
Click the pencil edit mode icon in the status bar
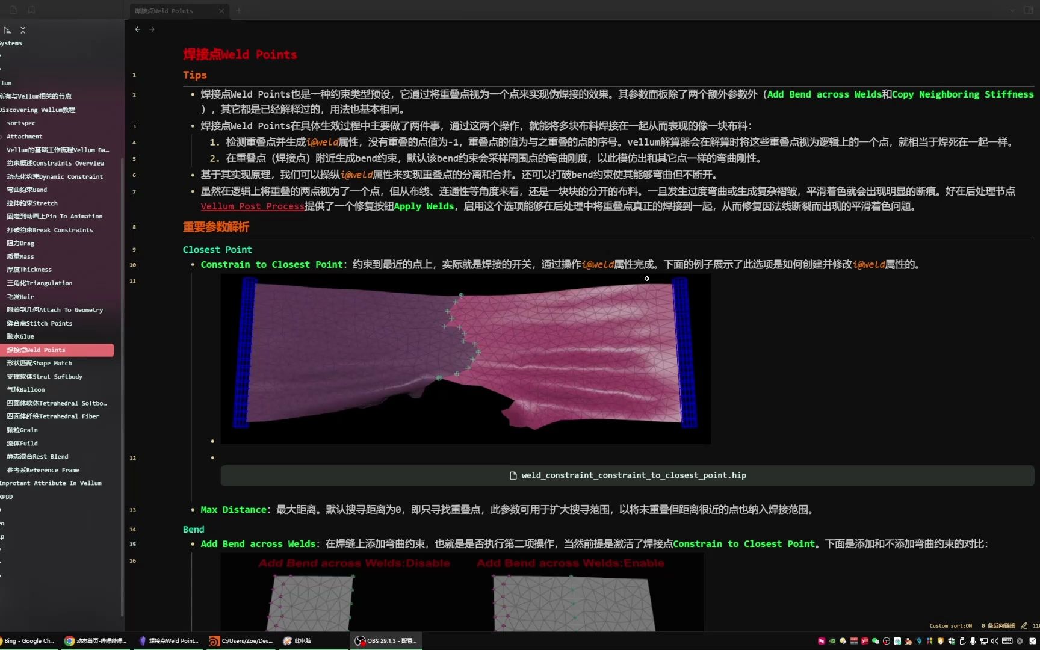(x=1024, y=625)
